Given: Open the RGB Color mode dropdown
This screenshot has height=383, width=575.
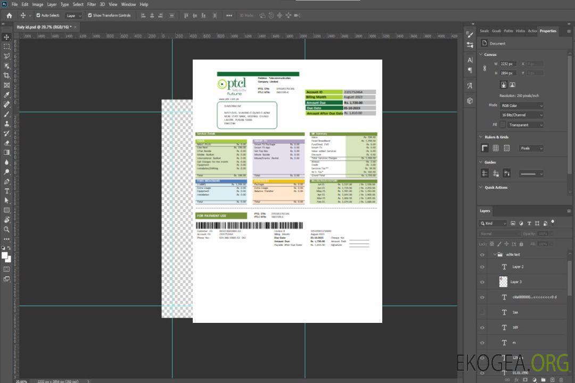Looking at the screenshot, I should tap(522, 105).
